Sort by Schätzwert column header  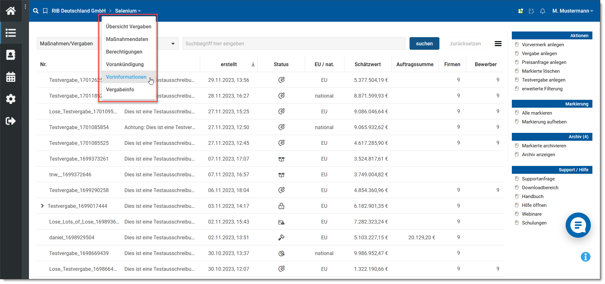point(367,64)
